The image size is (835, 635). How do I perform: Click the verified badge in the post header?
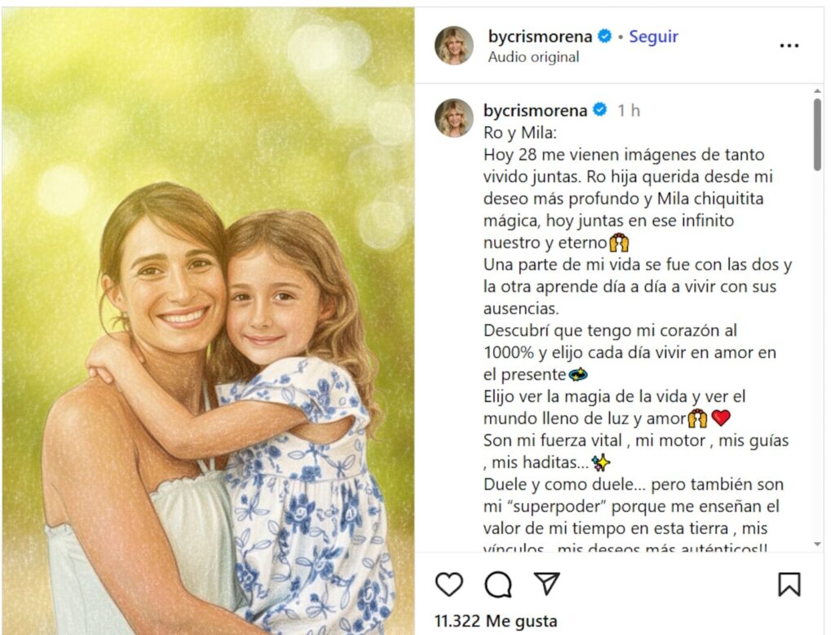coord(605,37)
